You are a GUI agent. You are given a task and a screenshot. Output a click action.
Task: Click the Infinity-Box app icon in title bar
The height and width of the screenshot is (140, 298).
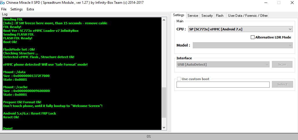click(x=2, y=3)
